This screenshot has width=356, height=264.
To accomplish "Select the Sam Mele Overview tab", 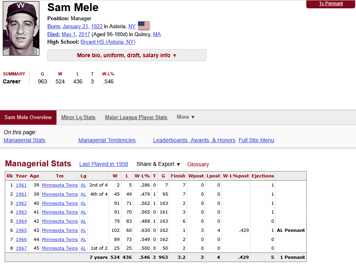I will pos(28,117).
